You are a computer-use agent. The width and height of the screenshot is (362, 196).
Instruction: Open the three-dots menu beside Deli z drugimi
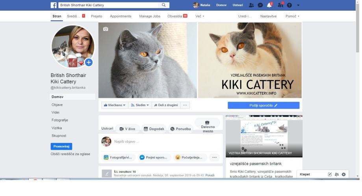pyautogui.click(x=185, y=105)
